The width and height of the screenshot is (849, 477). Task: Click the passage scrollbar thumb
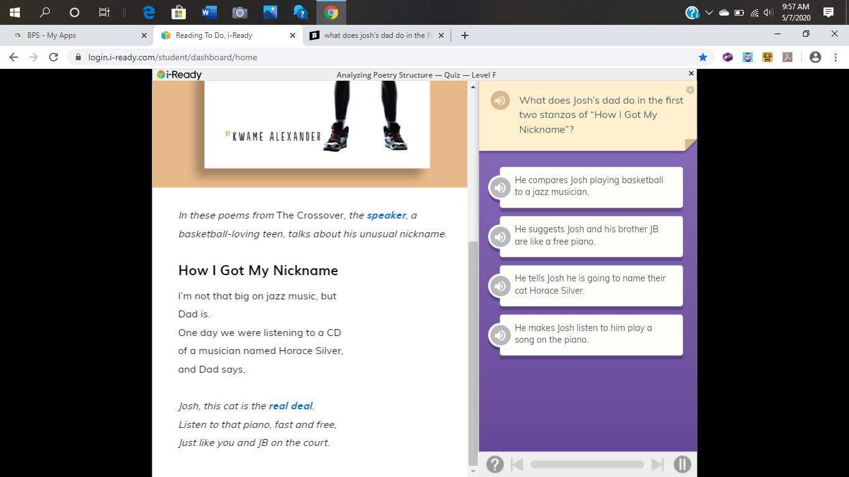[x=473, y=353]
